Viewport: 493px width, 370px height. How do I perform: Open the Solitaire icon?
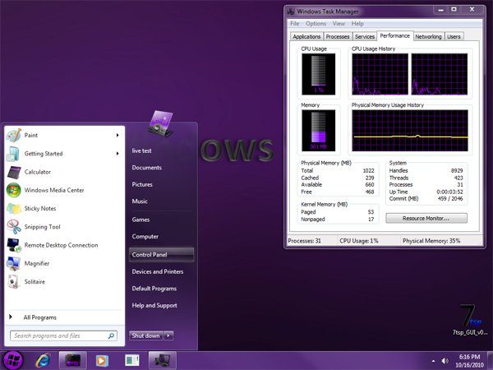[x=13, y=281]
